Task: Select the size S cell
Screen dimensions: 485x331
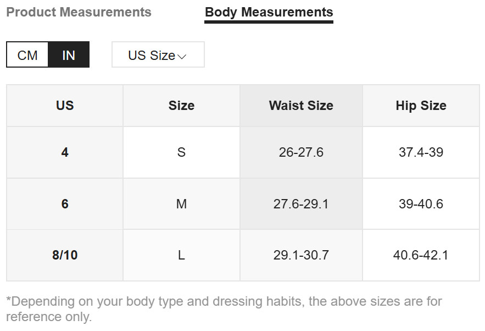Action: pyautogui.click(x=181, y=152)
